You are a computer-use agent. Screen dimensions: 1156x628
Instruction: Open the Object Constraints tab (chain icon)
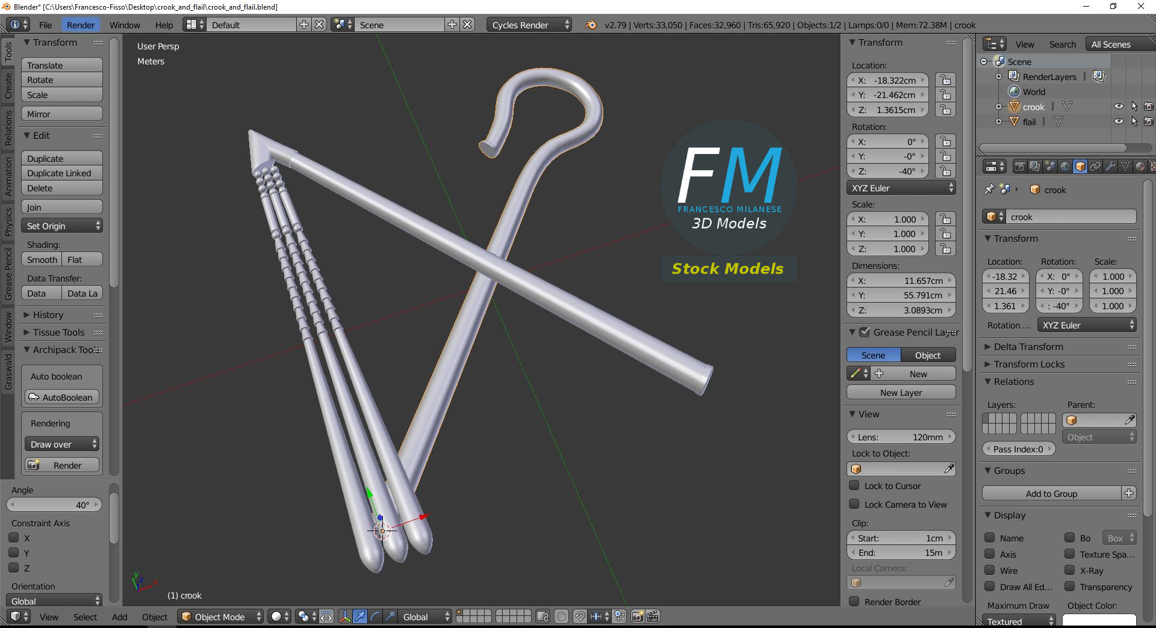coord(1096,167)
